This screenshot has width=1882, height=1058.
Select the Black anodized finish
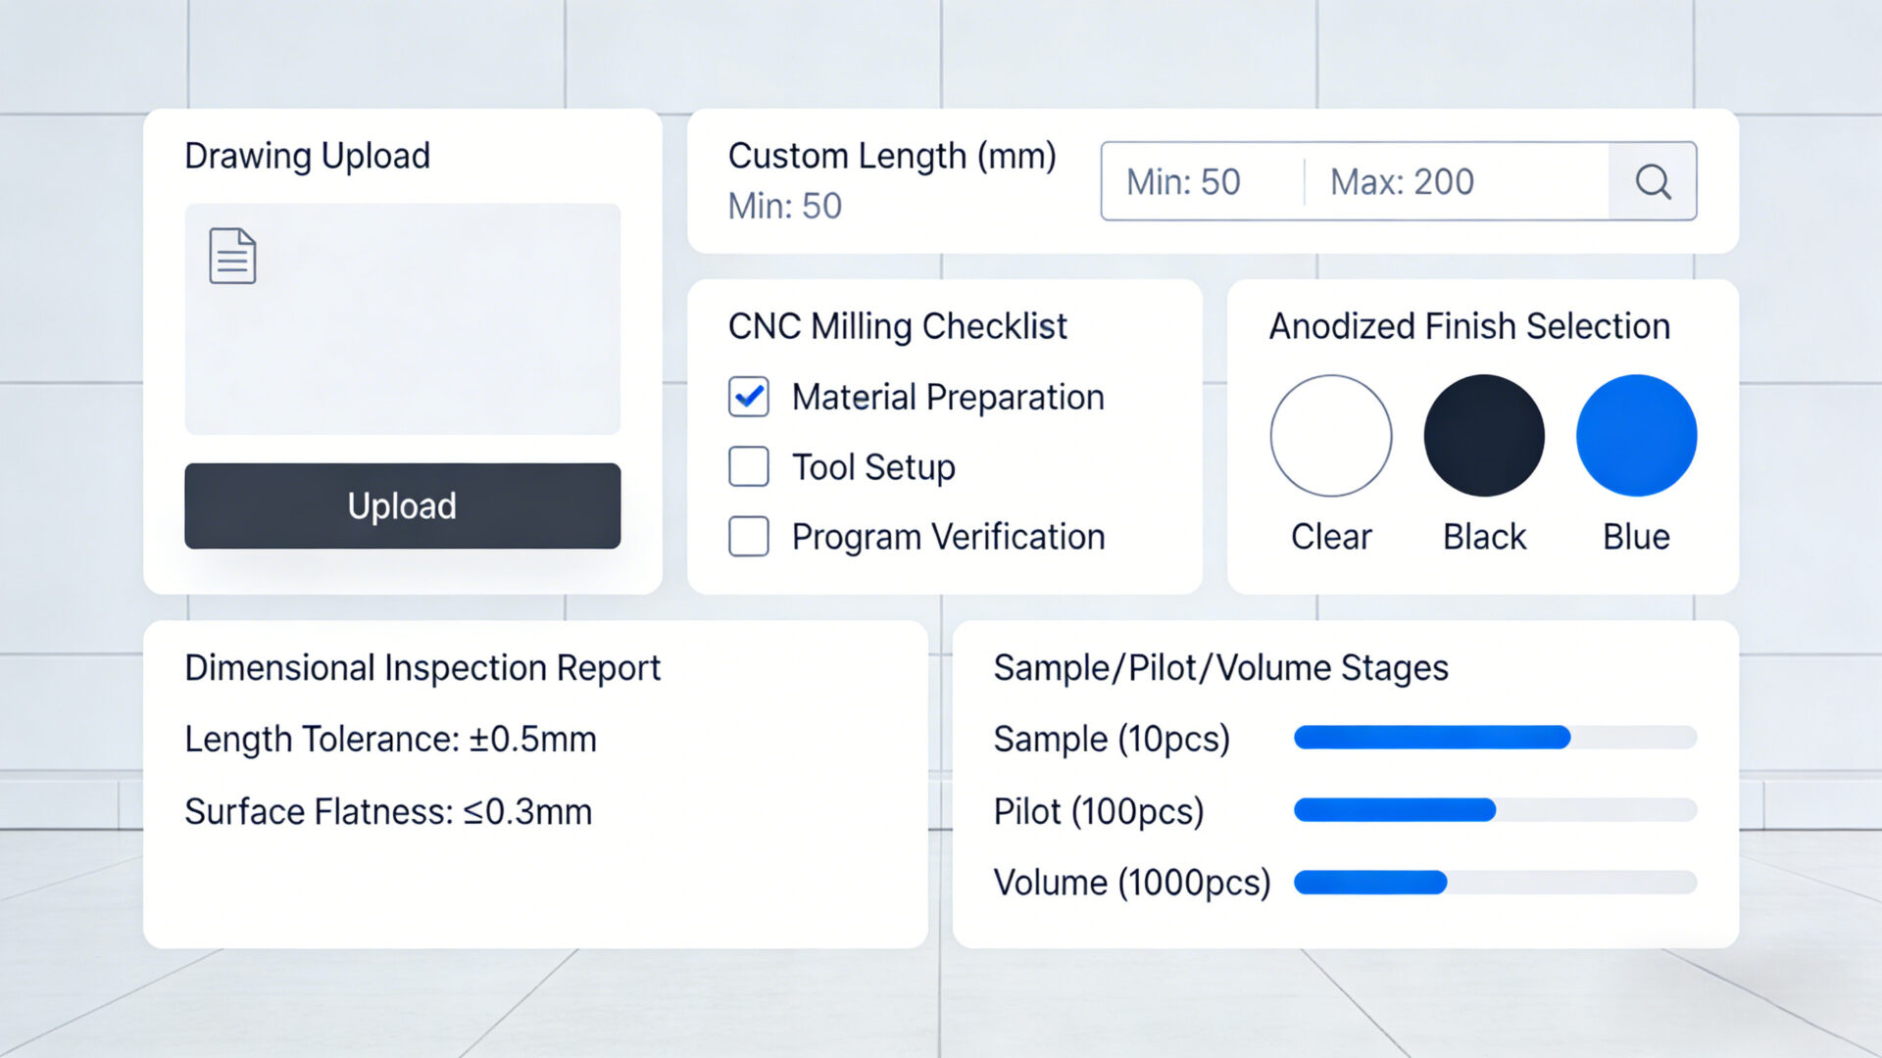pyautogui.click(x=1484, y=436)
